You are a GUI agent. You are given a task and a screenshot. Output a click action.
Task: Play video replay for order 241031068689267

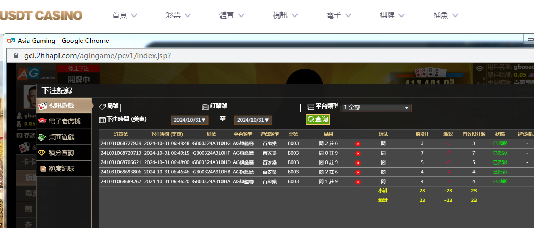pos(358,182)
